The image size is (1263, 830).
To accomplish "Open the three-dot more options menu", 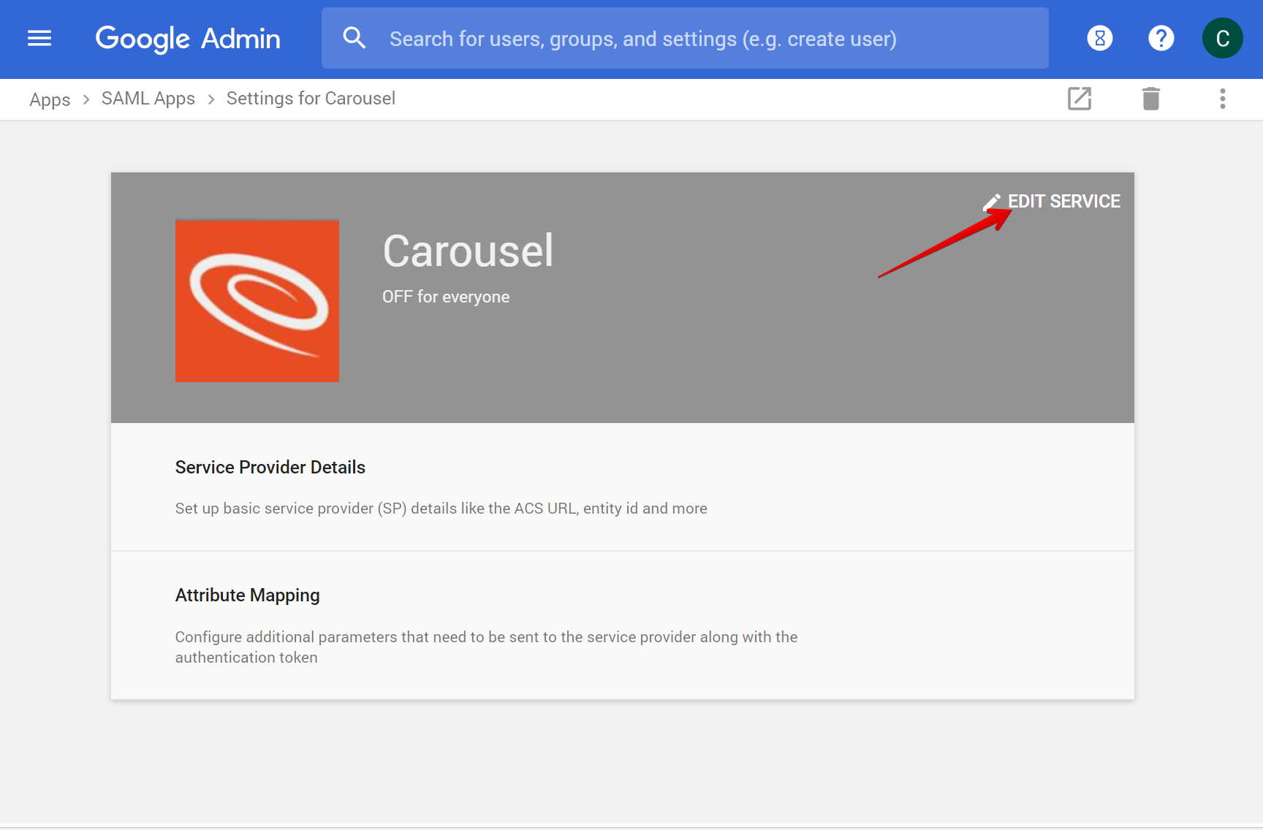I will click(1223, 99).
